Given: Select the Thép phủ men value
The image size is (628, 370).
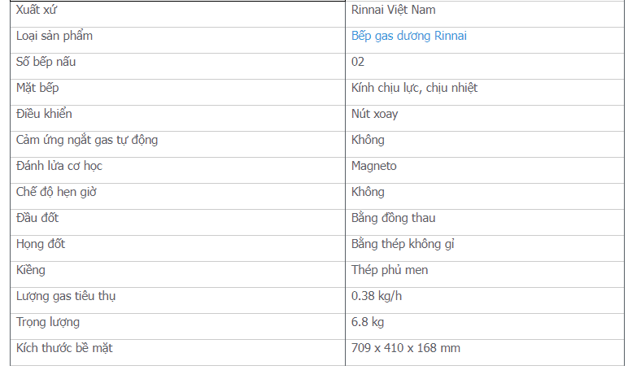Looking at the screenshot, I should (x=390, y=270).
